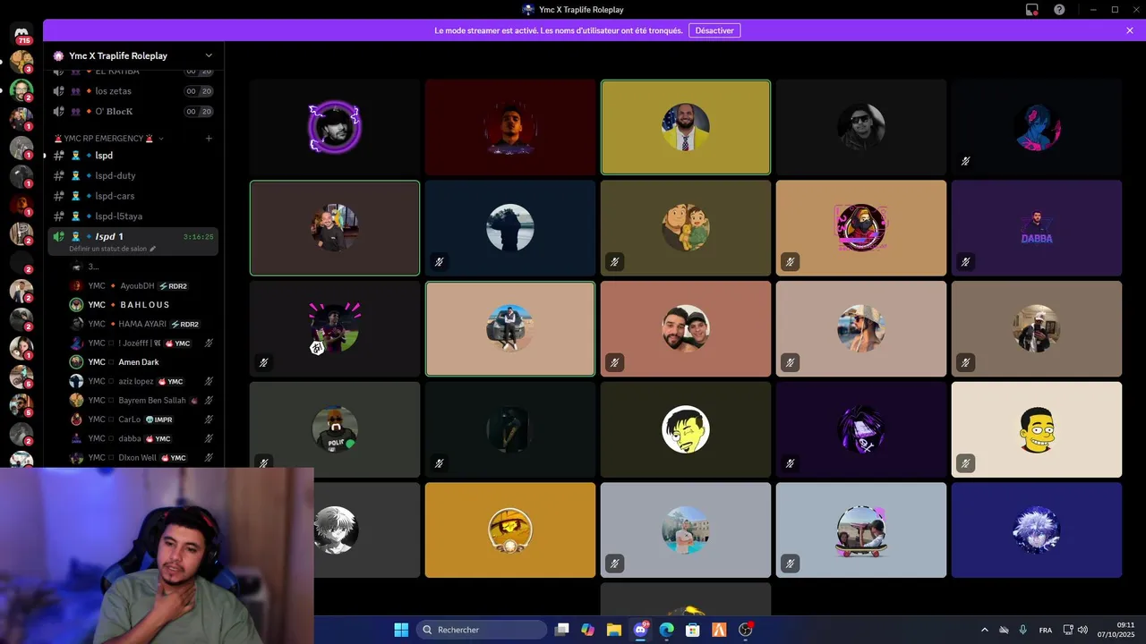This screenshot has height=644, width=1146.
Task: Open Microsoft Store from the taskbar
Action: pos(692,630)
